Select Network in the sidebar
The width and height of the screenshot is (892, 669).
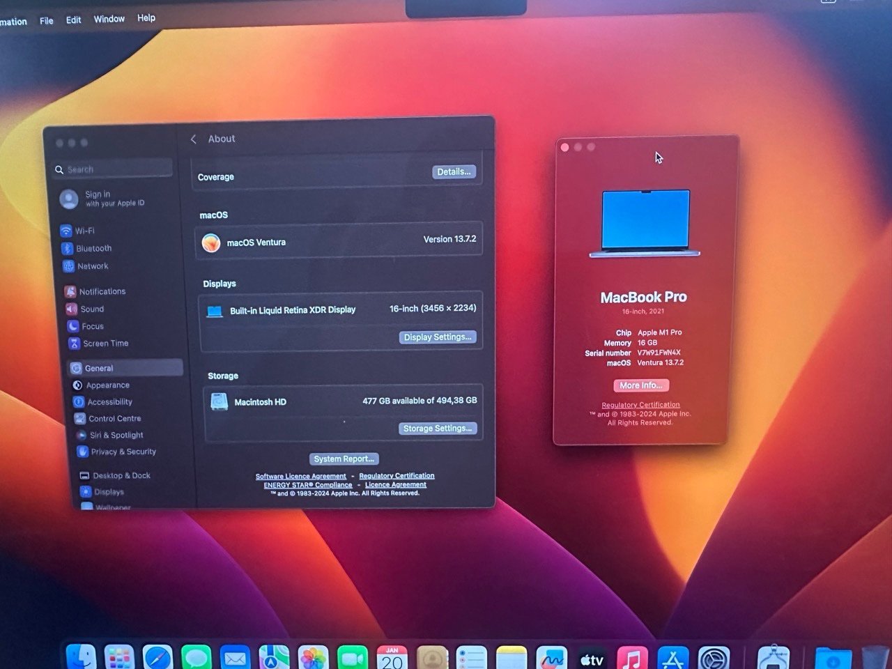85,266
